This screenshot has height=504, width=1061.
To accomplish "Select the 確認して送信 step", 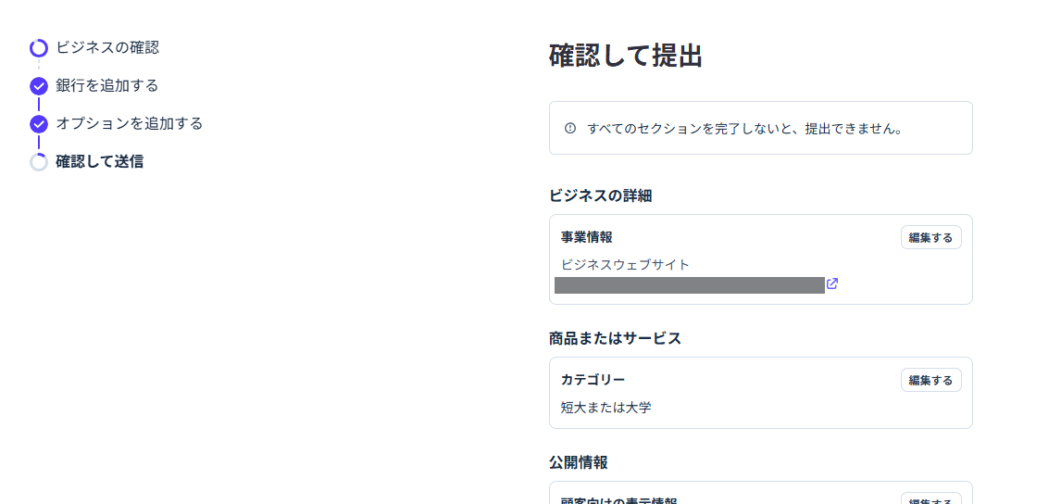I will [99, 161].
